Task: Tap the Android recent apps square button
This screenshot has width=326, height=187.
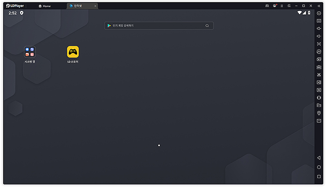Action: [x=319, y=176]
